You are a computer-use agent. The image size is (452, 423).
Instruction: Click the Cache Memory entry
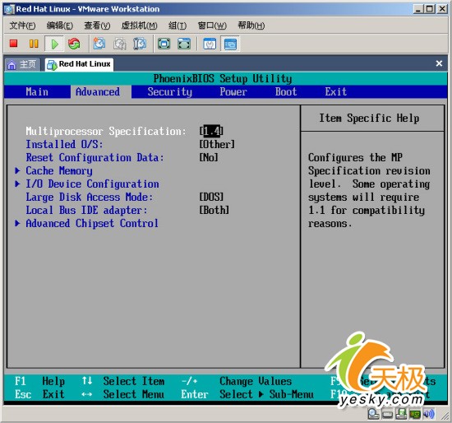(59, 170)
